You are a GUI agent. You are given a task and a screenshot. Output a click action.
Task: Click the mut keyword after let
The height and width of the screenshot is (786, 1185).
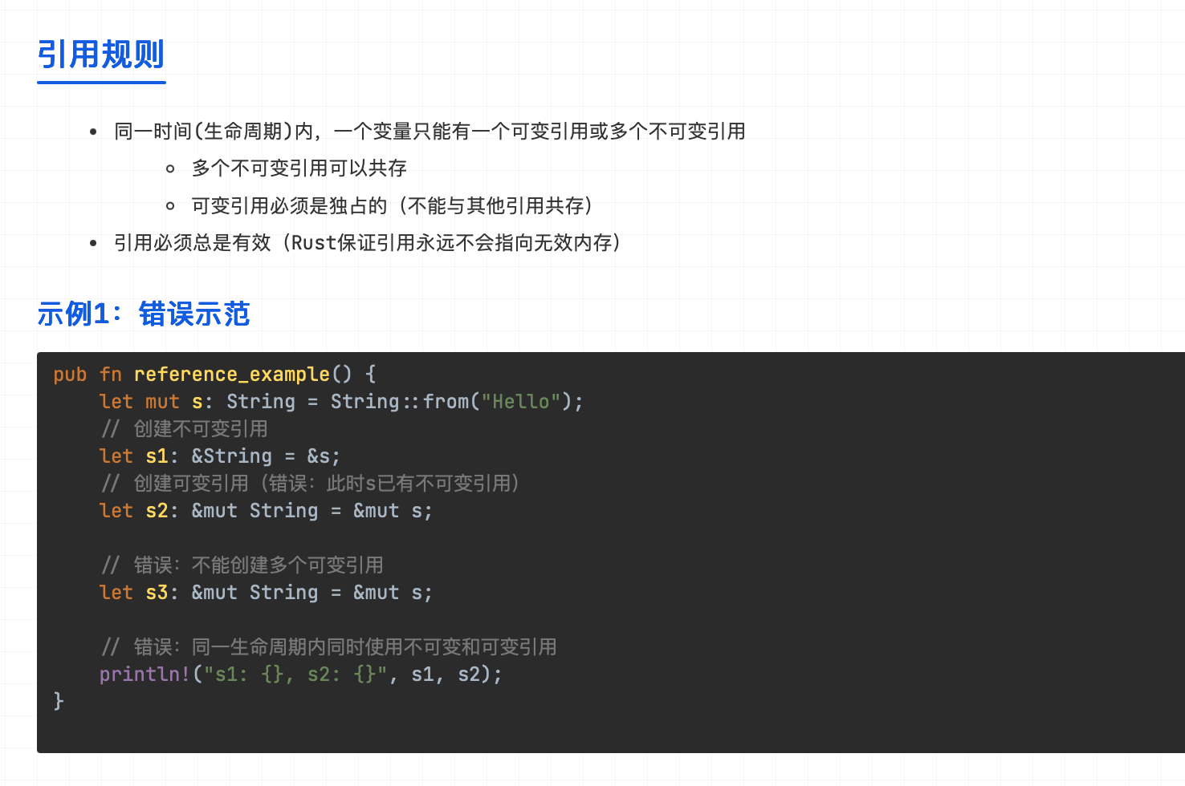162,401
